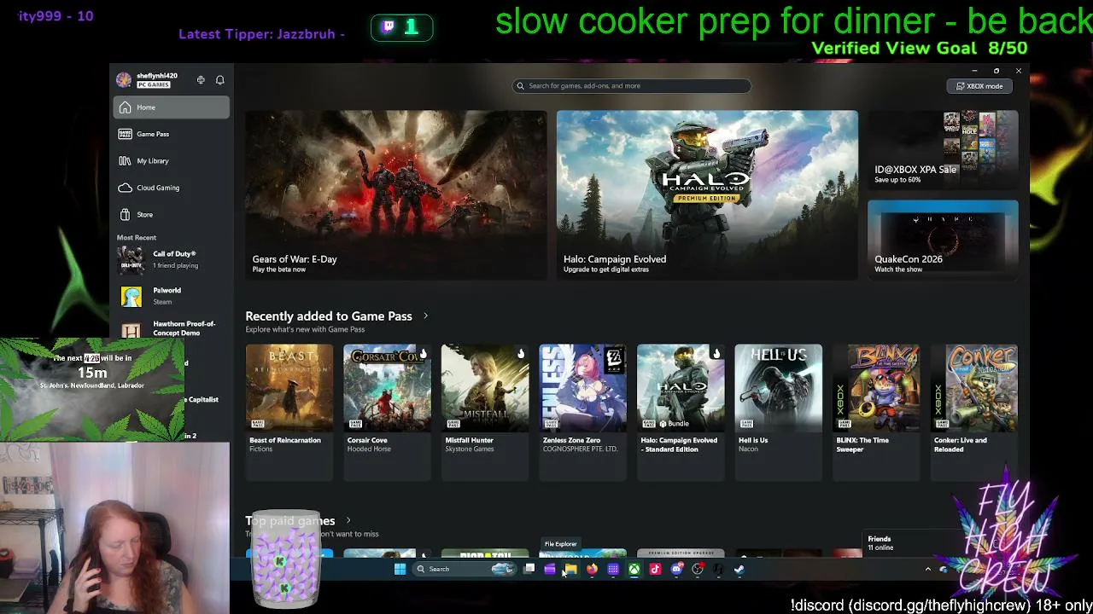Screen dimensions: 1093x614
Task: Open the ID@XBOX XPA Sale tile
Action: pos(943,150)
